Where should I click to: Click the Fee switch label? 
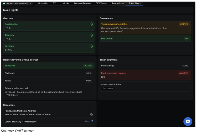tap(107, 39)
